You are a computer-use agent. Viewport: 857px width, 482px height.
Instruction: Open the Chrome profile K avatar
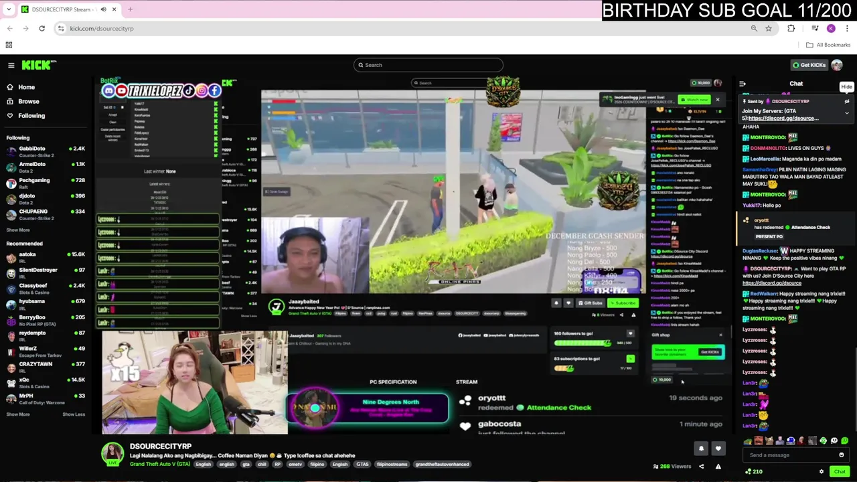click(831, 28)
